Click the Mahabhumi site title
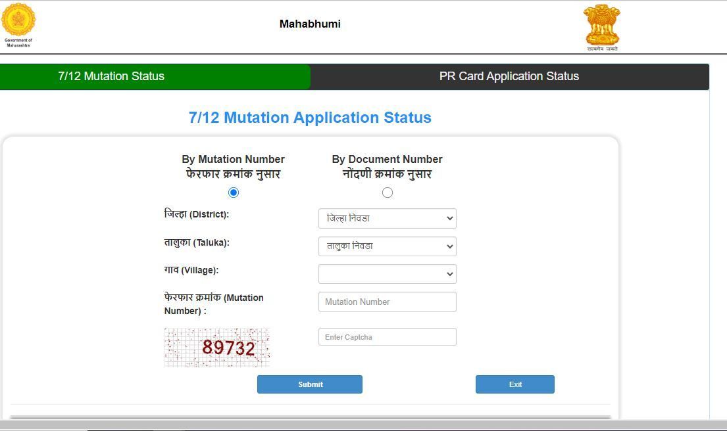The width and height of the screenshot is (727, 431). click(x=310, y=24)
